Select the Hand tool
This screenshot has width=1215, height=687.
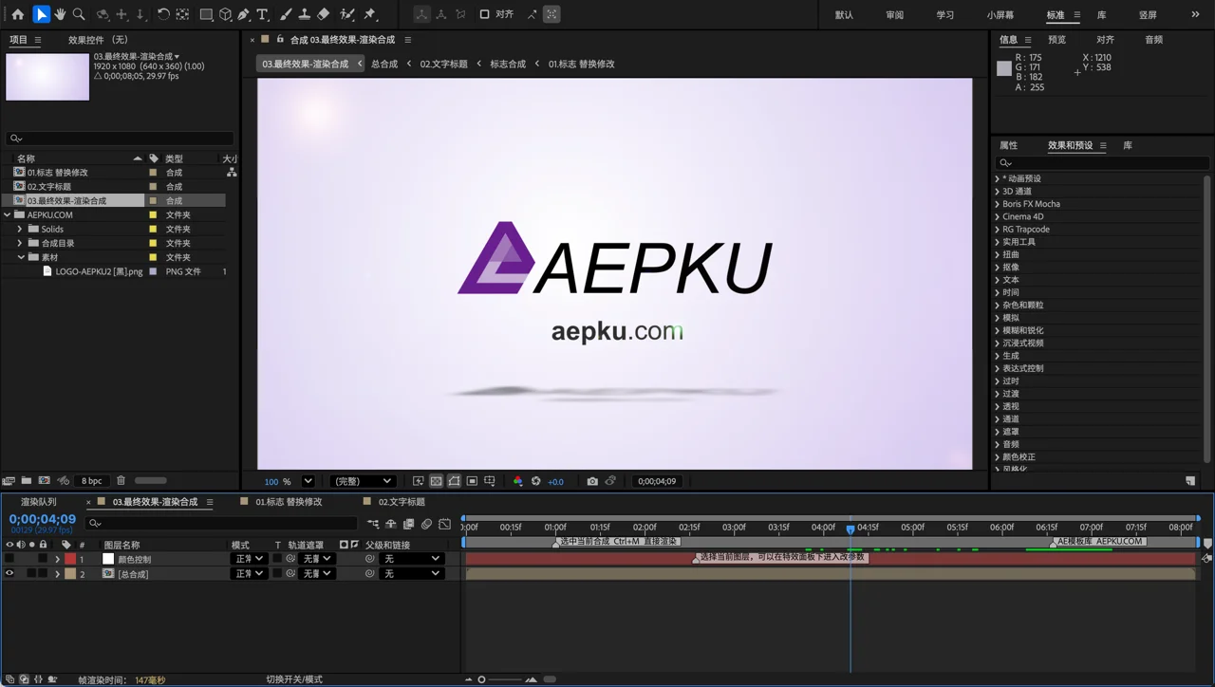[x=60, y=14]
